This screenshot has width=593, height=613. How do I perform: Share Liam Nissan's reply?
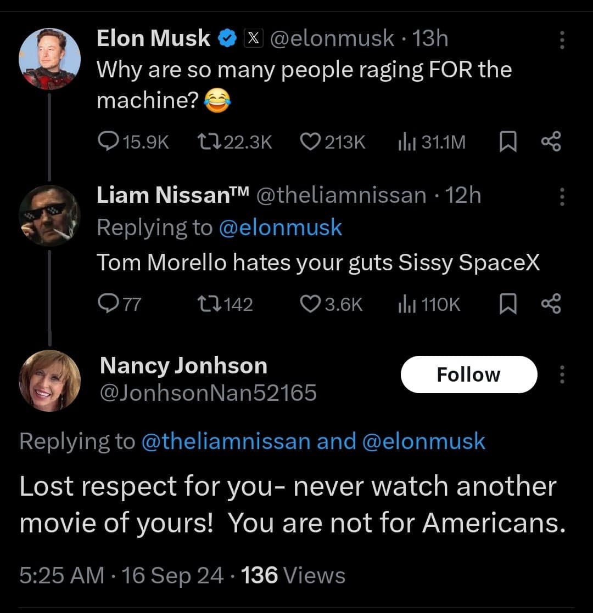click(x=551, y=304)
